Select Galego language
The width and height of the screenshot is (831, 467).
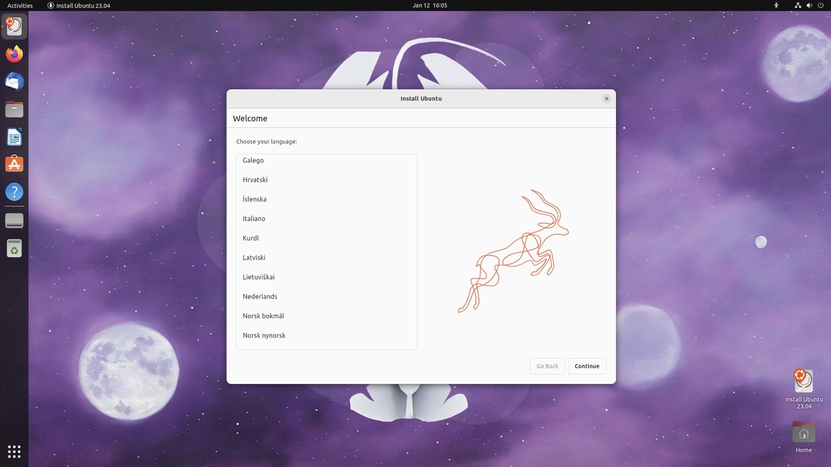(x=327, y=160)
